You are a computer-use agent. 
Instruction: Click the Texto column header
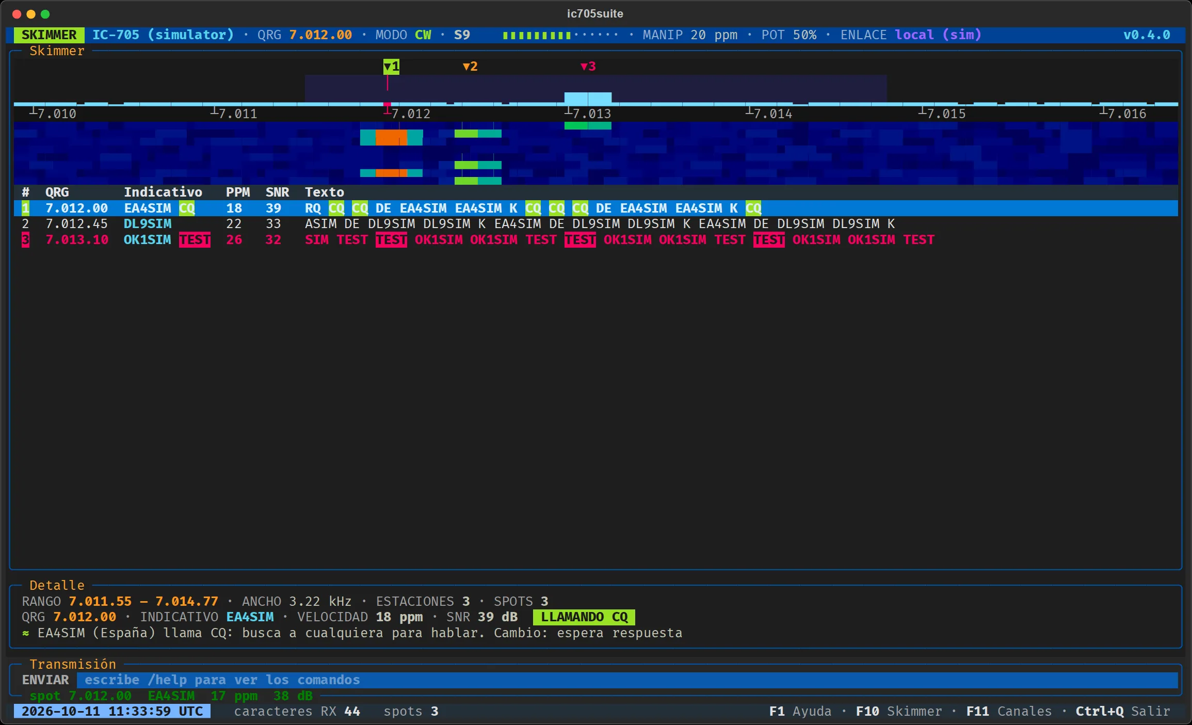click(x=325, y=192)
